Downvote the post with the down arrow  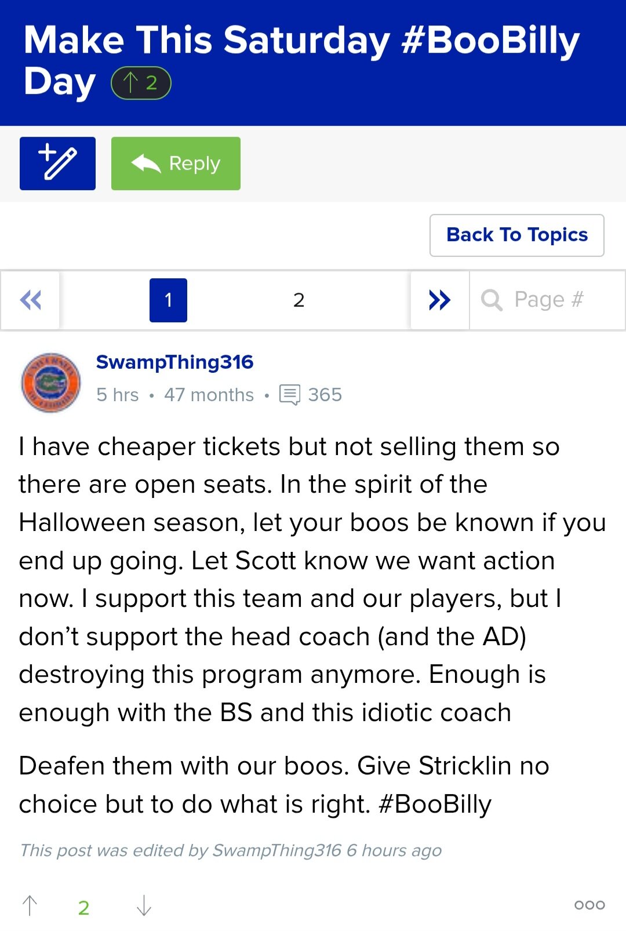point(144,905)
